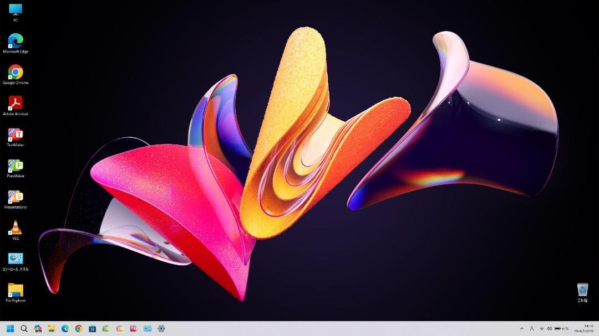Image resolution: width=599 pixels, height=336 pixels.
Task: Switch IME input mode via the A indicator
Action: (x=532, y=328)
